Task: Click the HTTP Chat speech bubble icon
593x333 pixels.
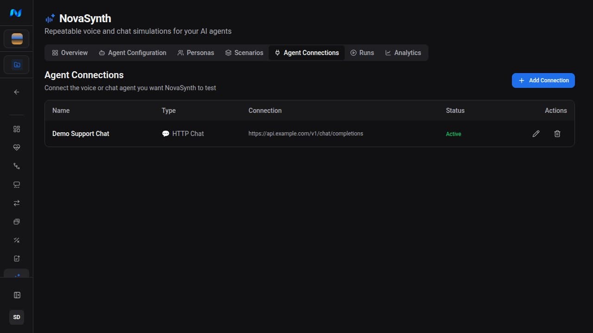Action: click(x=165, y=134)
